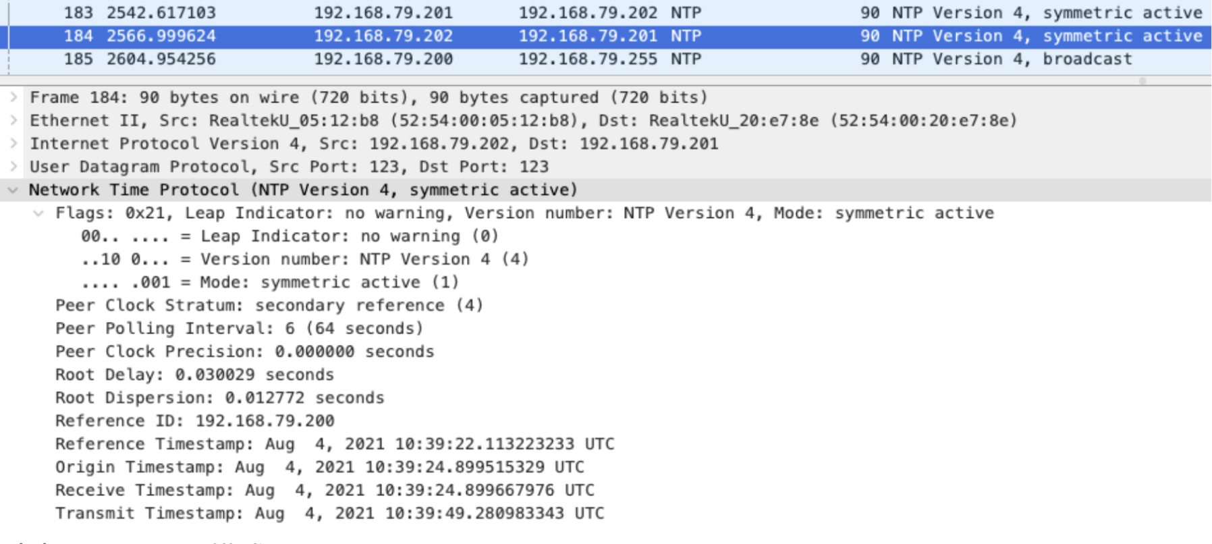The image size is (1212, 544).
Task: Select the Reference Timestamp field
Action: coord(334,444)
